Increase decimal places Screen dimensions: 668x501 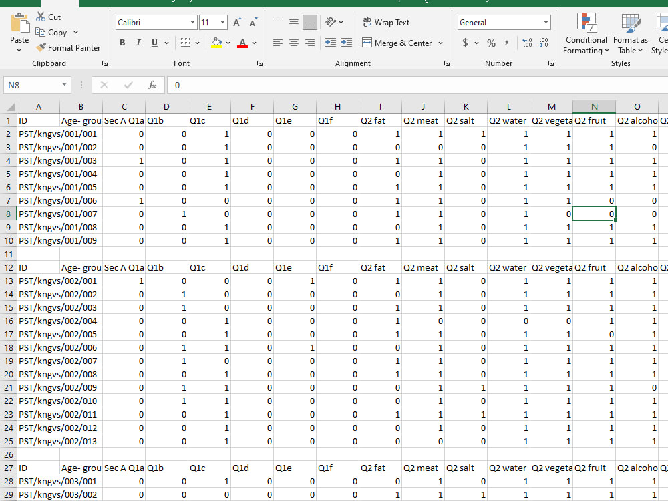pyautogui.click(x=527, y=43)
